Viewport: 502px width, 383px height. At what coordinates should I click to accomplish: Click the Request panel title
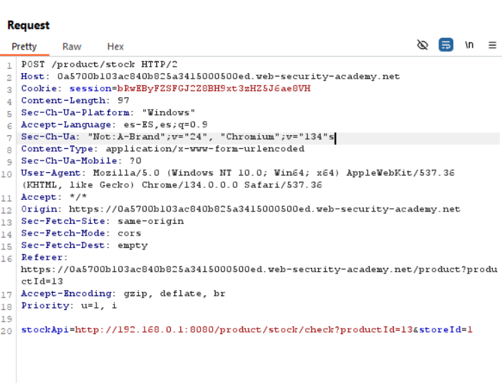pos(28,25)
